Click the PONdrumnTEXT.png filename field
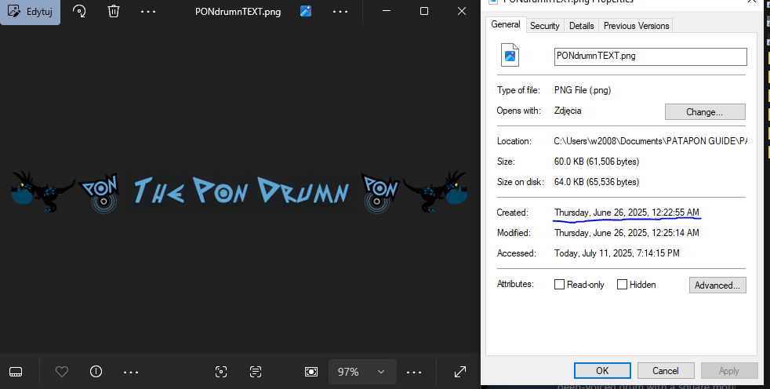The width and height of the screenshot is (770, 389). click(x=650, y=56)
